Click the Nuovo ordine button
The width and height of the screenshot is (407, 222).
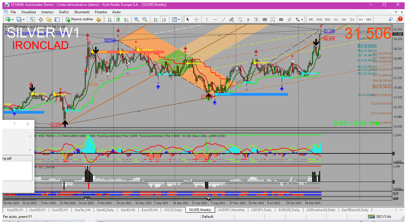coord(79,19)
